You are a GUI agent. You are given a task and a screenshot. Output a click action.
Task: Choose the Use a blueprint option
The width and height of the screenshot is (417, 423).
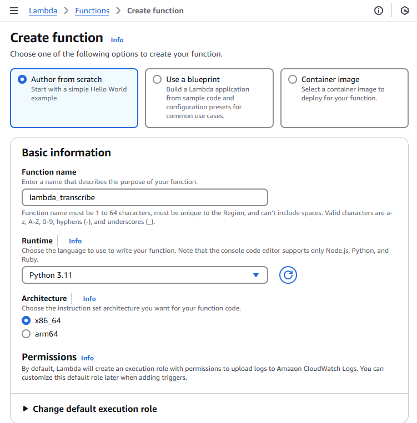pyautogui.click(x=157, y=79)
